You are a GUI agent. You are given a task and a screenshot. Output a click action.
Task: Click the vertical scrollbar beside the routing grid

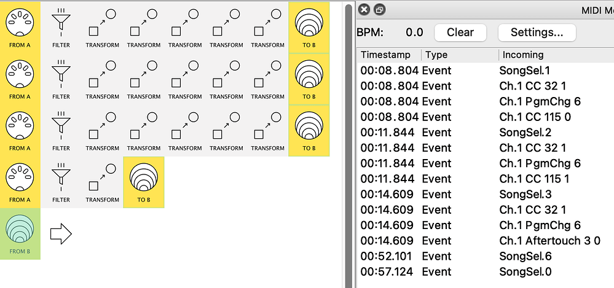tap(348, 123)
